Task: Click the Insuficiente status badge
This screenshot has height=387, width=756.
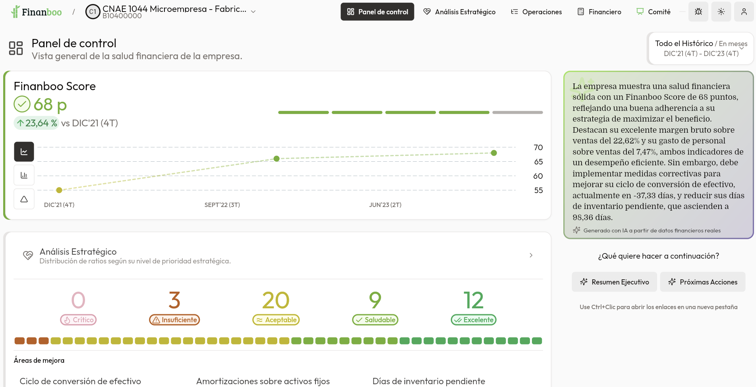Action: click(x=175, y=320)
